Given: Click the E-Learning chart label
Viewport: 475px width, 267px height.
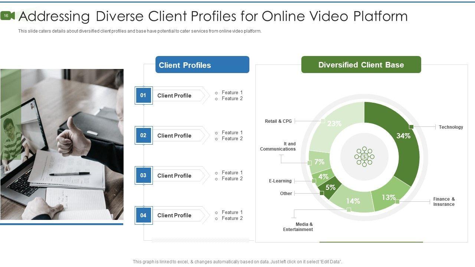Looking at the screenshot, I should coord(280,181).
